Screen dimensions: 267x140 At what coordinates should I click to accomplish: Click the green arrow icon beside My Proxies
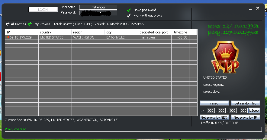30,24
